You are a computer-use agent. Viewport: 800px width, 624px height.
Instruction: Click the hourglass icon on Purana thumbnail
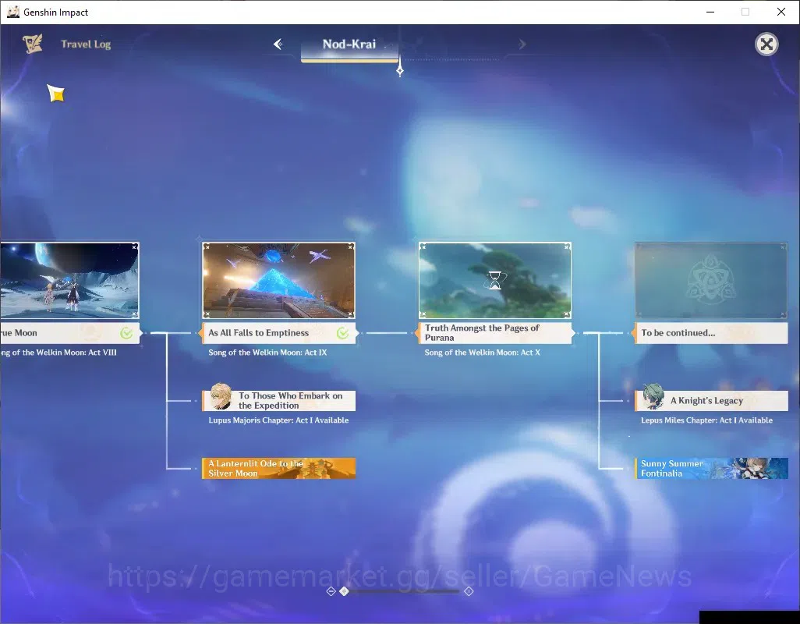495,281
